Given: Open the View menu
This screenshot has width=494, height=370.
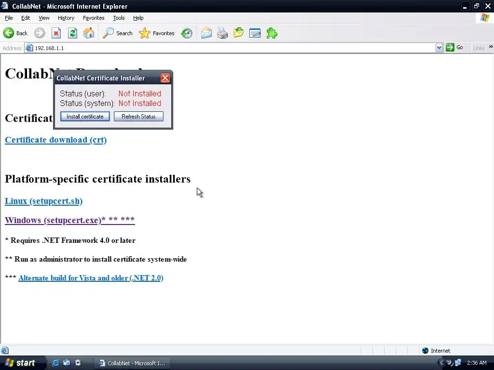Looking at the screenshot, I should click(x=44, y=18).
